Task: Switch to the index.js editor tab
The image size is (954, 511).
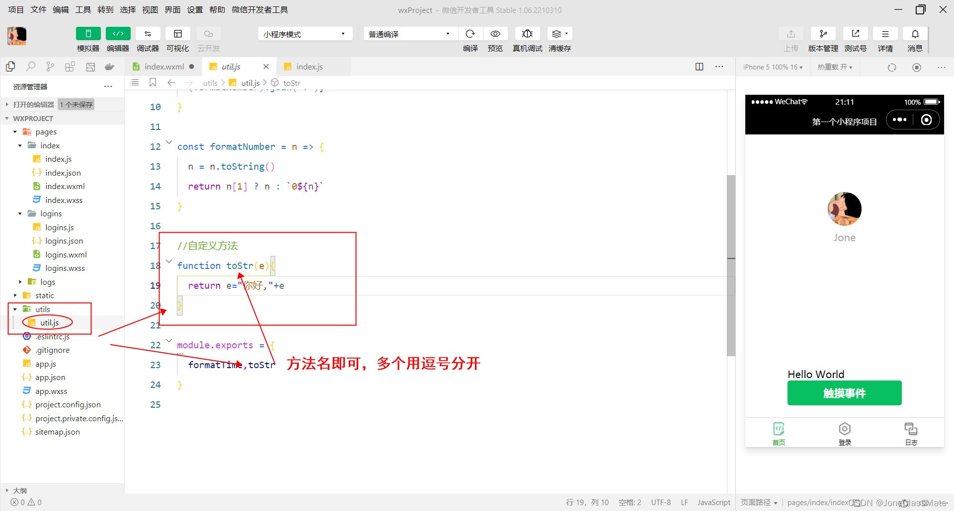Action: tap(309, 66)
